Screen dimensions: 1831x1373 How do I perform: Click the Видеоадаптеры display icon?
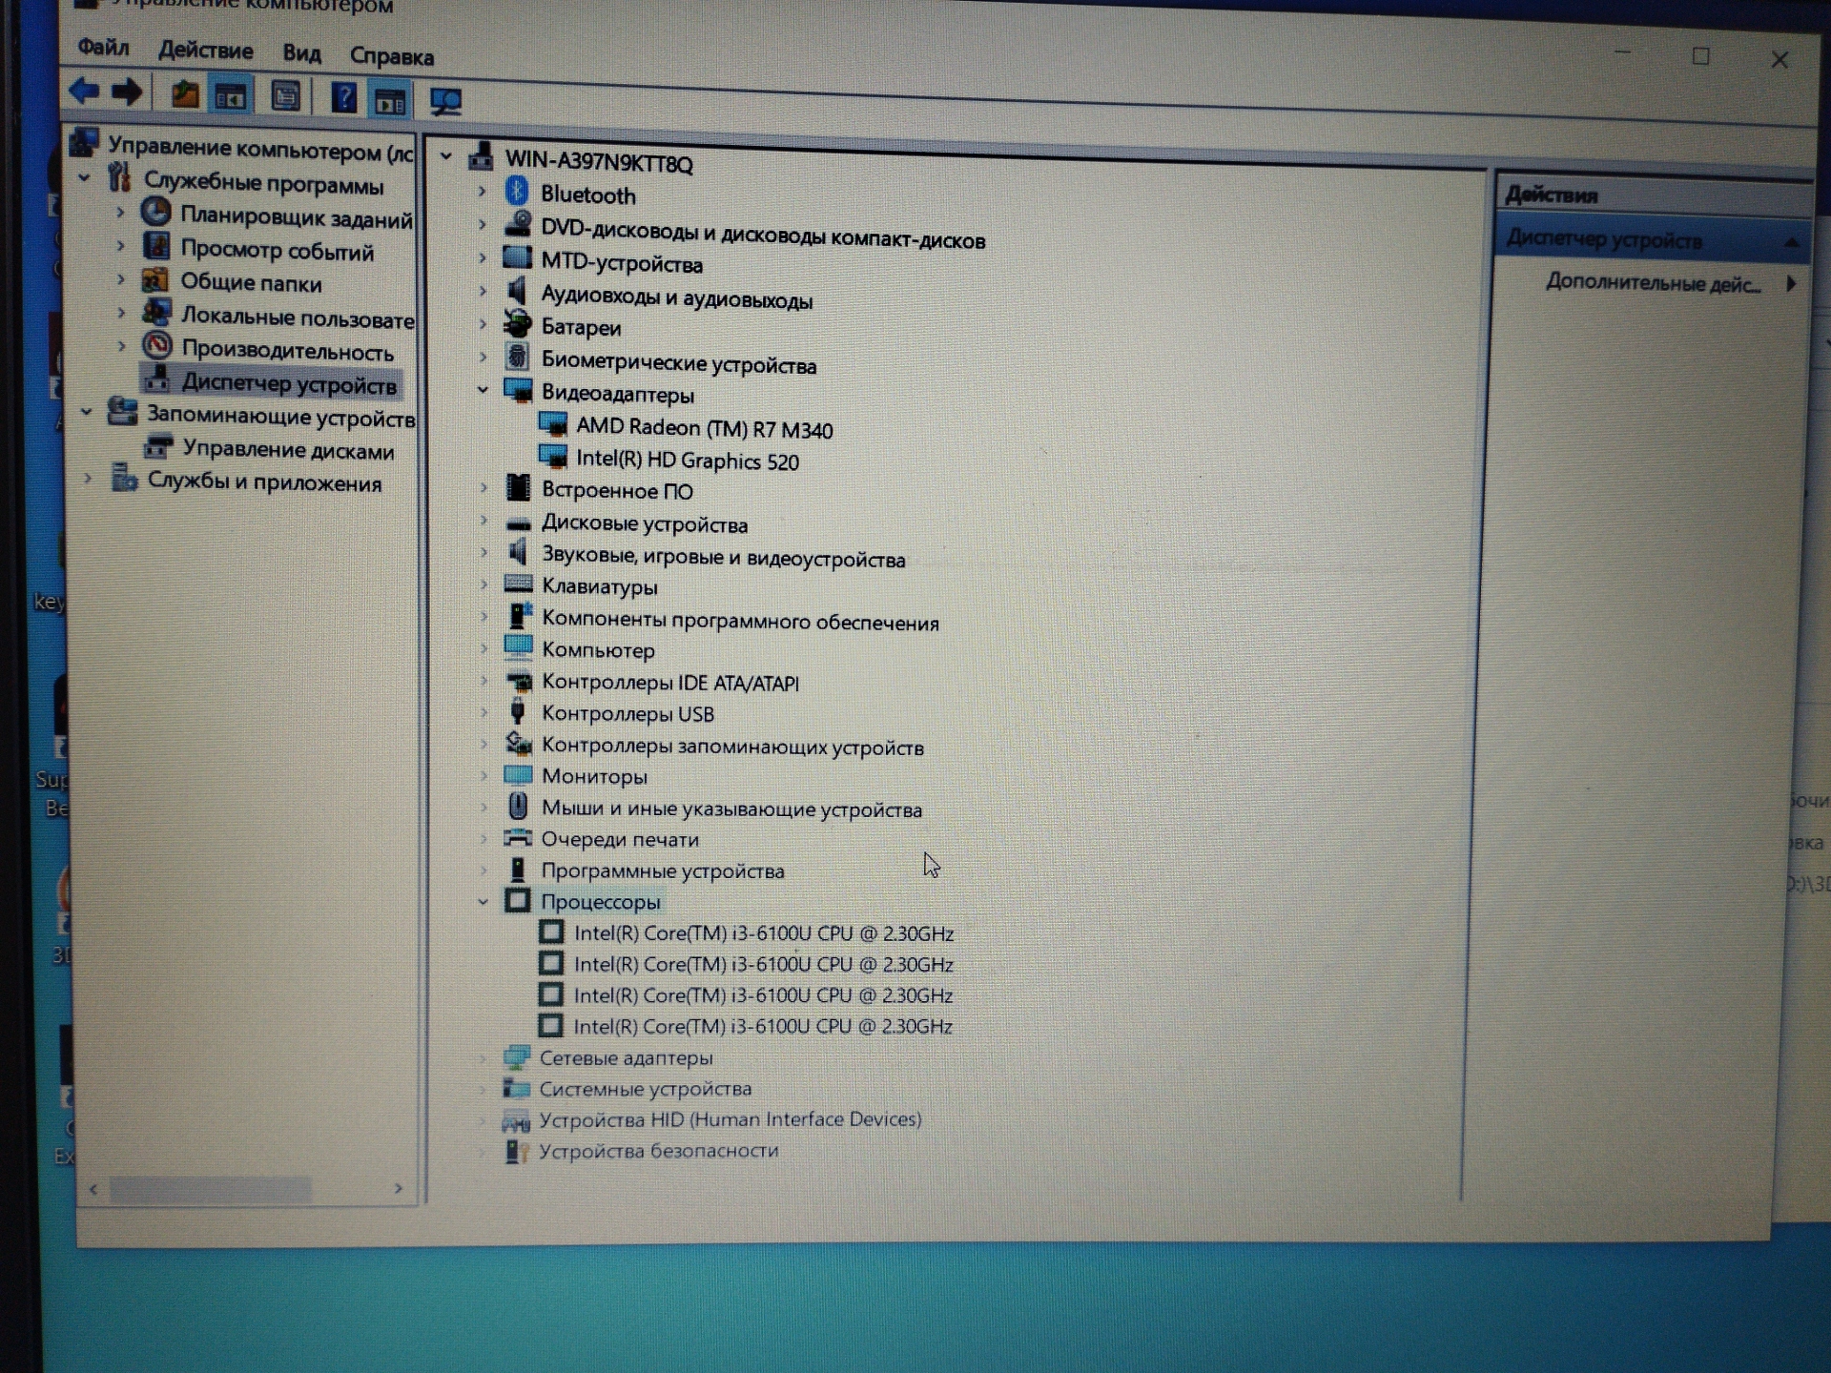(x=518, y=390)
